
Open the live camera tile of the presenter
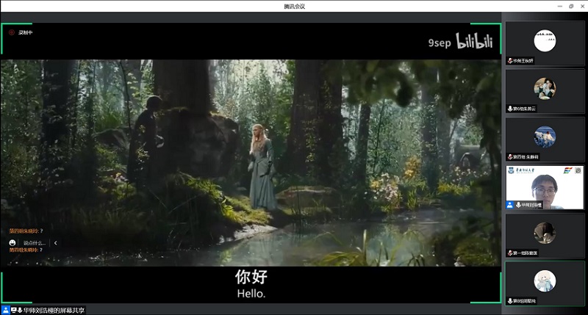pos(545,187)
